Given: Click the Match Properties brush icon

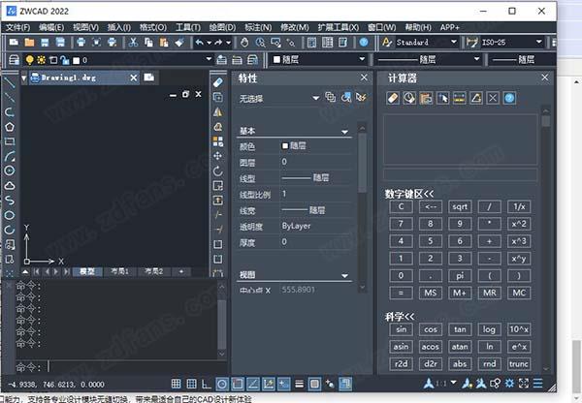Looking at the screenshot, I should [x=179, y=43].
